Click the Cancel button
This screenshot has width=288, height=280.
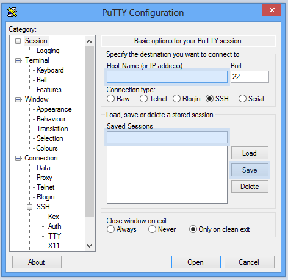[x=250, y=262]
